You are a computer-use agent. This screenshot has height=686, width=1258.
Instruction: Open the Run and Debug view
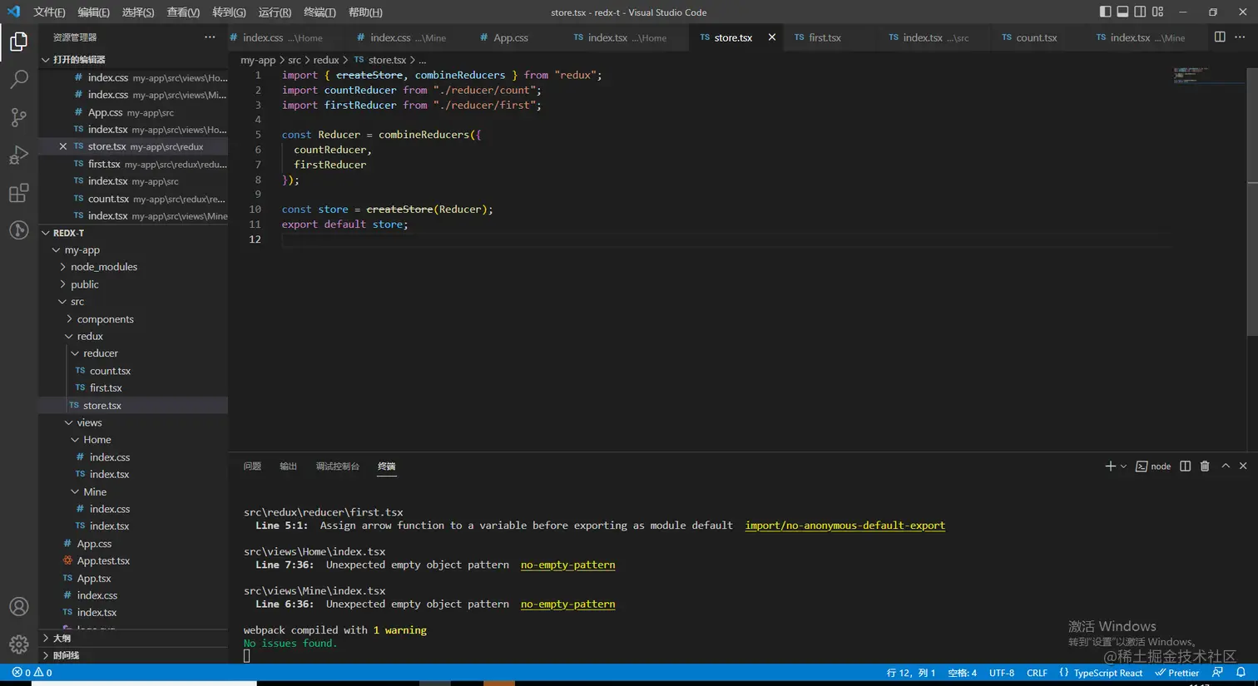[x=18, y=155]
